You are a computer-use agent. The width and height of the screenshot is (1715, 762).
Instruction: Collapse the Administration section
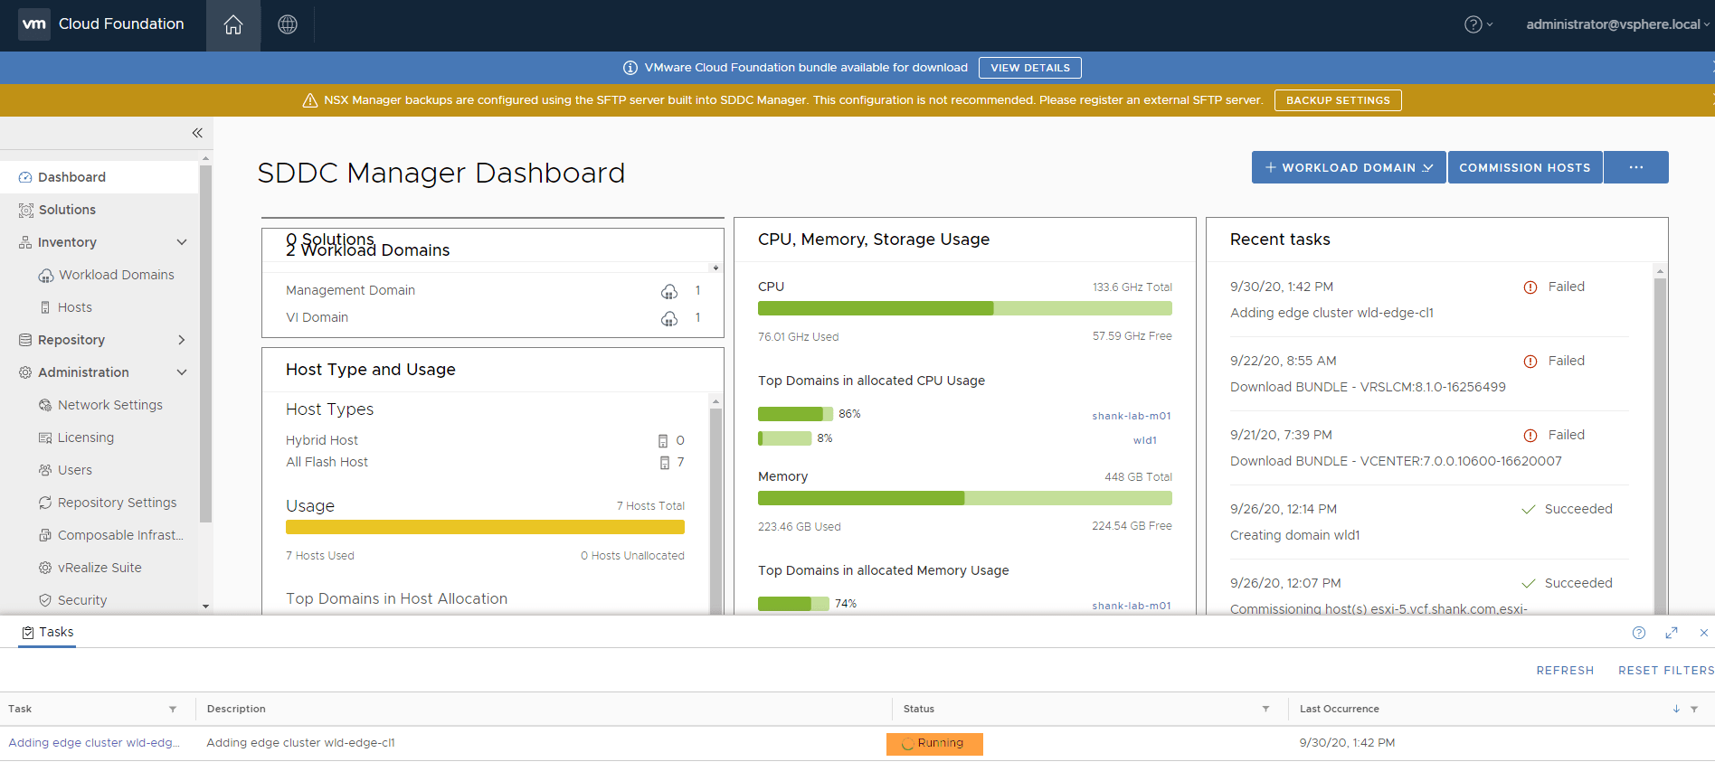(x=182, y=372)
